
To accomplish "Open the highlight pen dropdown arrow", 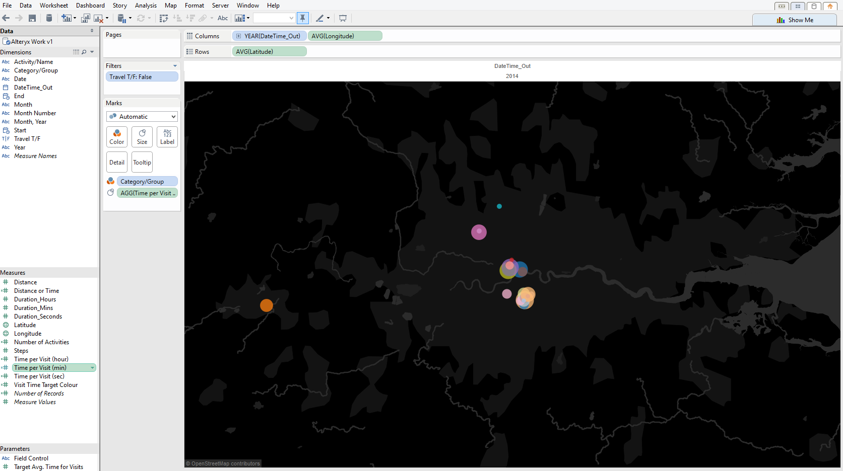I will tap(328, 18).
